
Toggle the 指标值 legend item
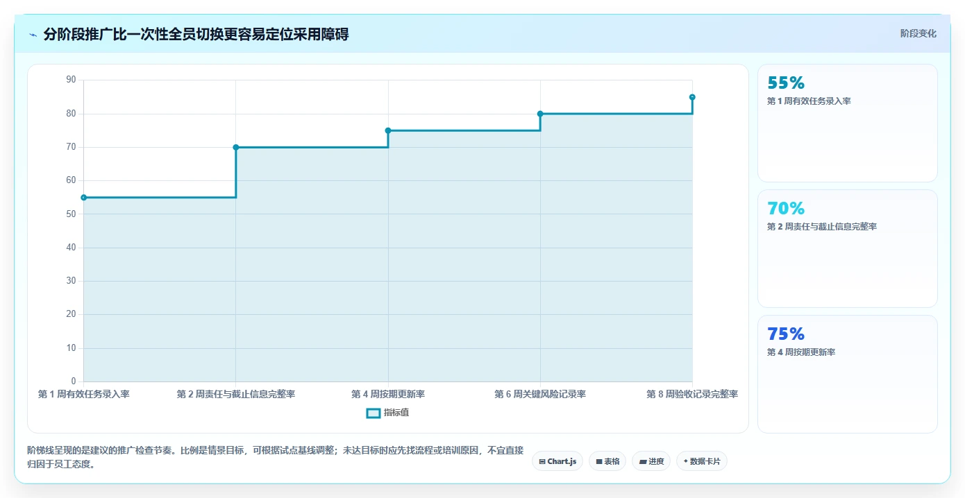point(387,413)
